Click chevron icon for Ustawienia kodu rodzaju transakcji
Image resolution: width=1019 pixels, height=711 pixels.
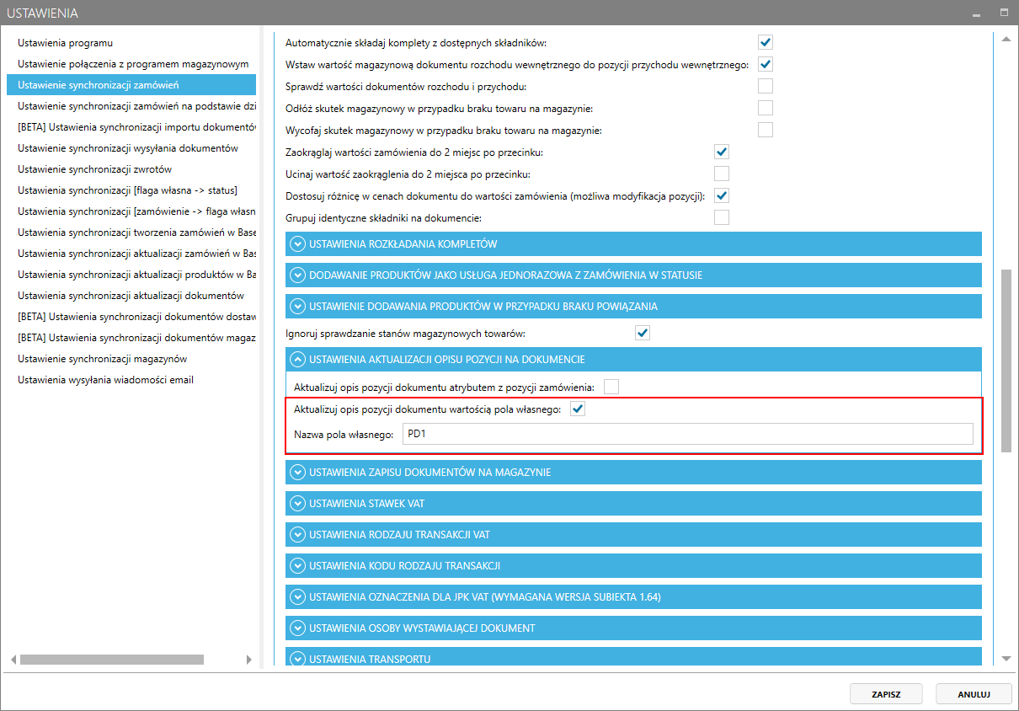pyautogui.click(x=296, y=565)
